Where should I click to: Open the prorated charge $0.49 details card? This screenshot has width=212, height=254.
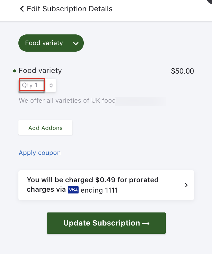point(106,185)
